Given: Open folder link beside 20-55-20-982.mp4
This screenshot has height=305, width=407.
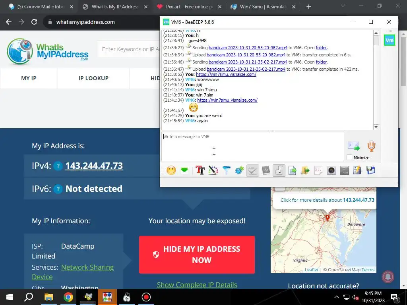Looking at the screenshot, I should (321, 48).
